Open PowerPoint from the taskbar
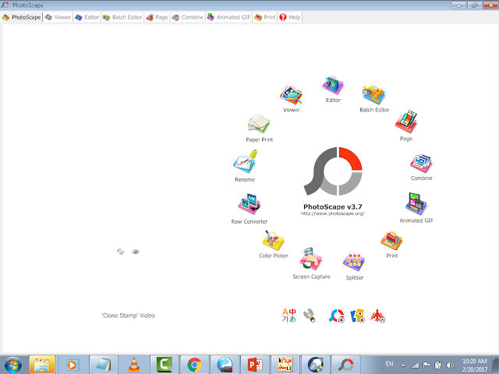 coord(255,365)
